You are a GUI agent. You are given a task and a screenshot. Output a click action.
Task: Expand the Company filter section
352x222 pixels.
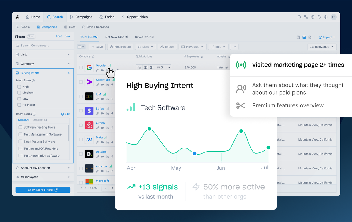tap(43, 64)
